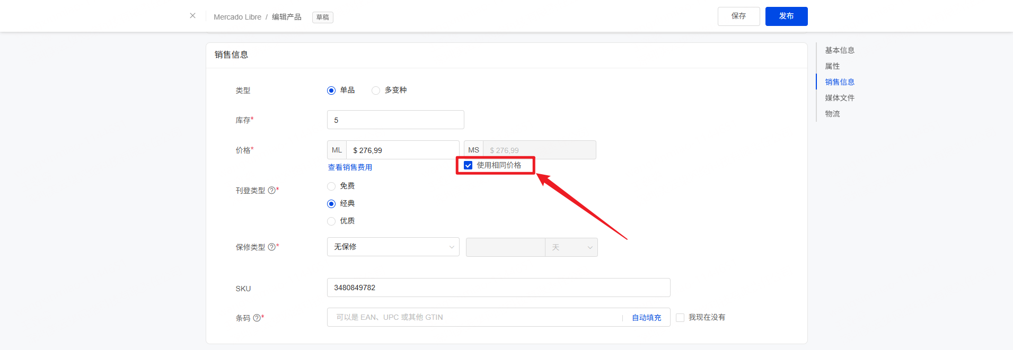Select 单品 product type radio
1013x350 pixels.
tap(331, 91)
